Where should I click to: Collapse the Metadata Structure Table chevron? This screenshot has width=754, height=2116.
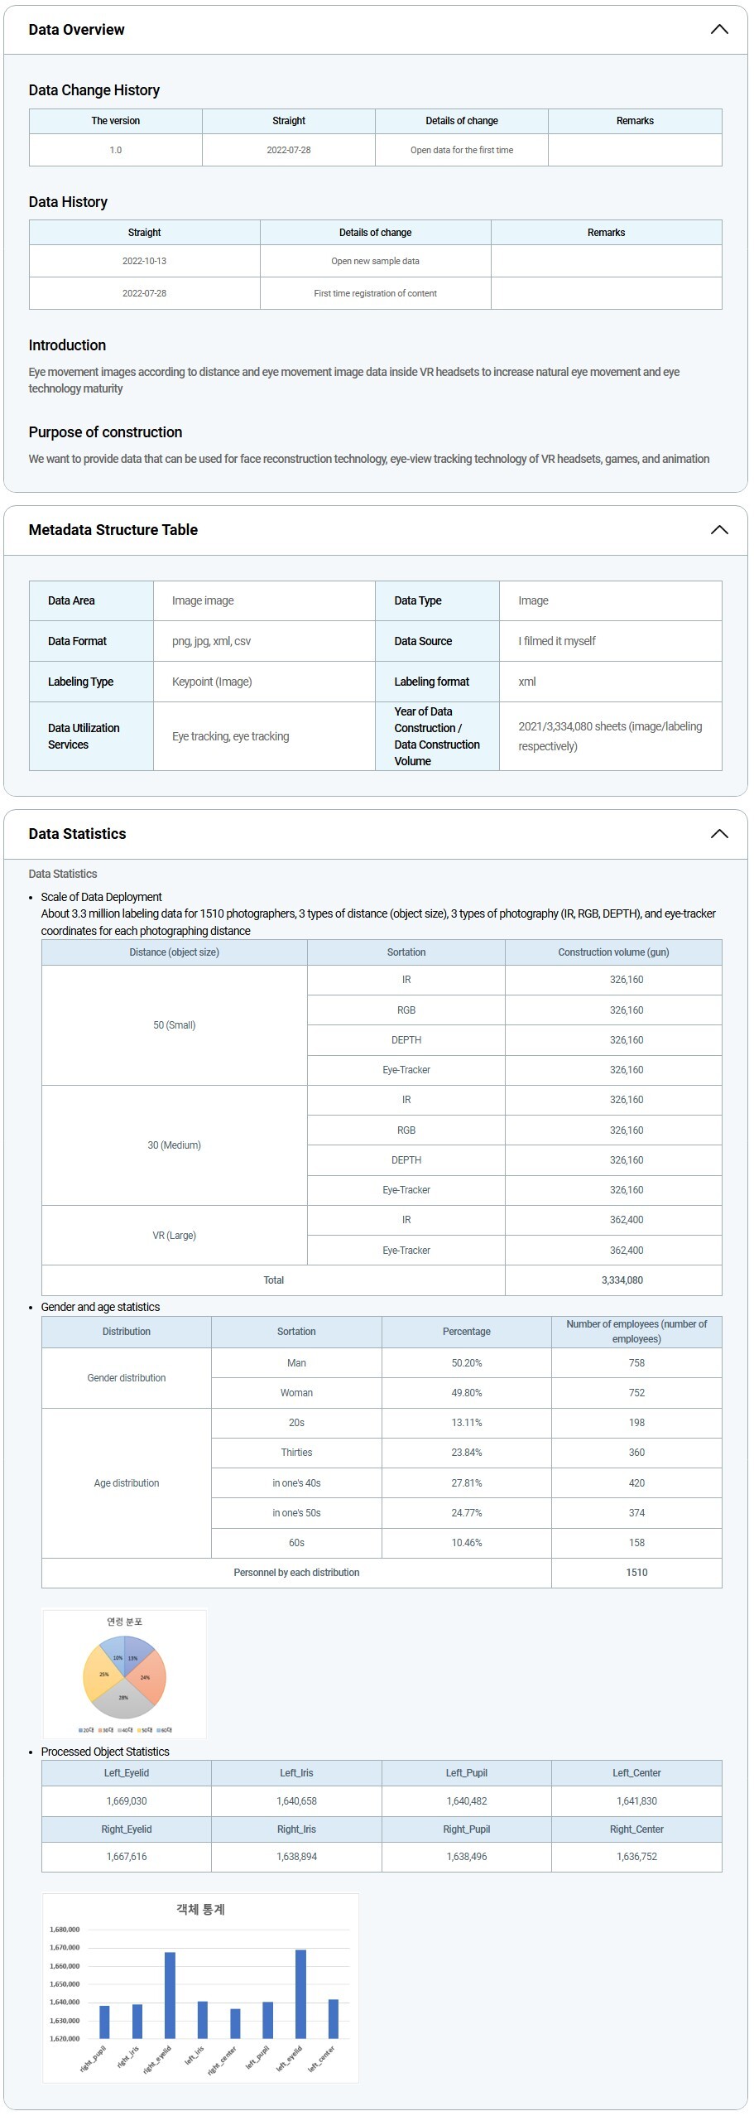tap(718, 530)
